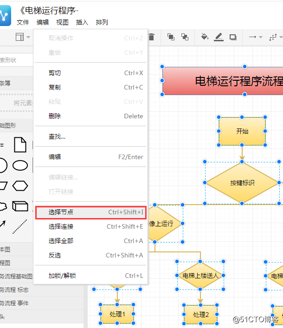The image size is (283, 328).
Task: Open the 视图 menu
Action: [x=62, y=22]
